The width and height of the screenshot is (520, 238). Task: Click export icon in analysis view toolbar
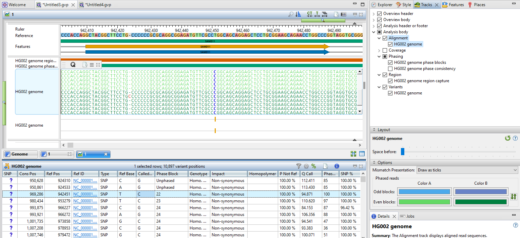(336, 15)
